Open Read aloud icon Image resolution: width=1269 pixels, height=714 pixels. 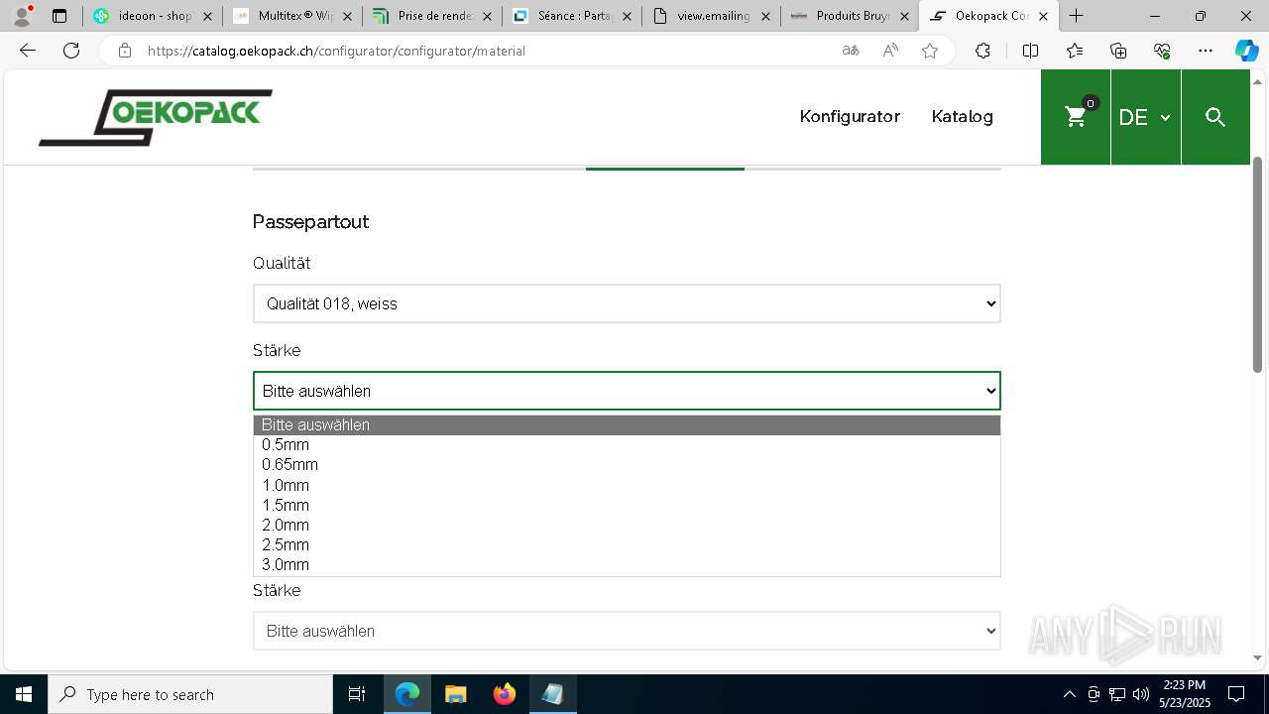pos(890,51)
